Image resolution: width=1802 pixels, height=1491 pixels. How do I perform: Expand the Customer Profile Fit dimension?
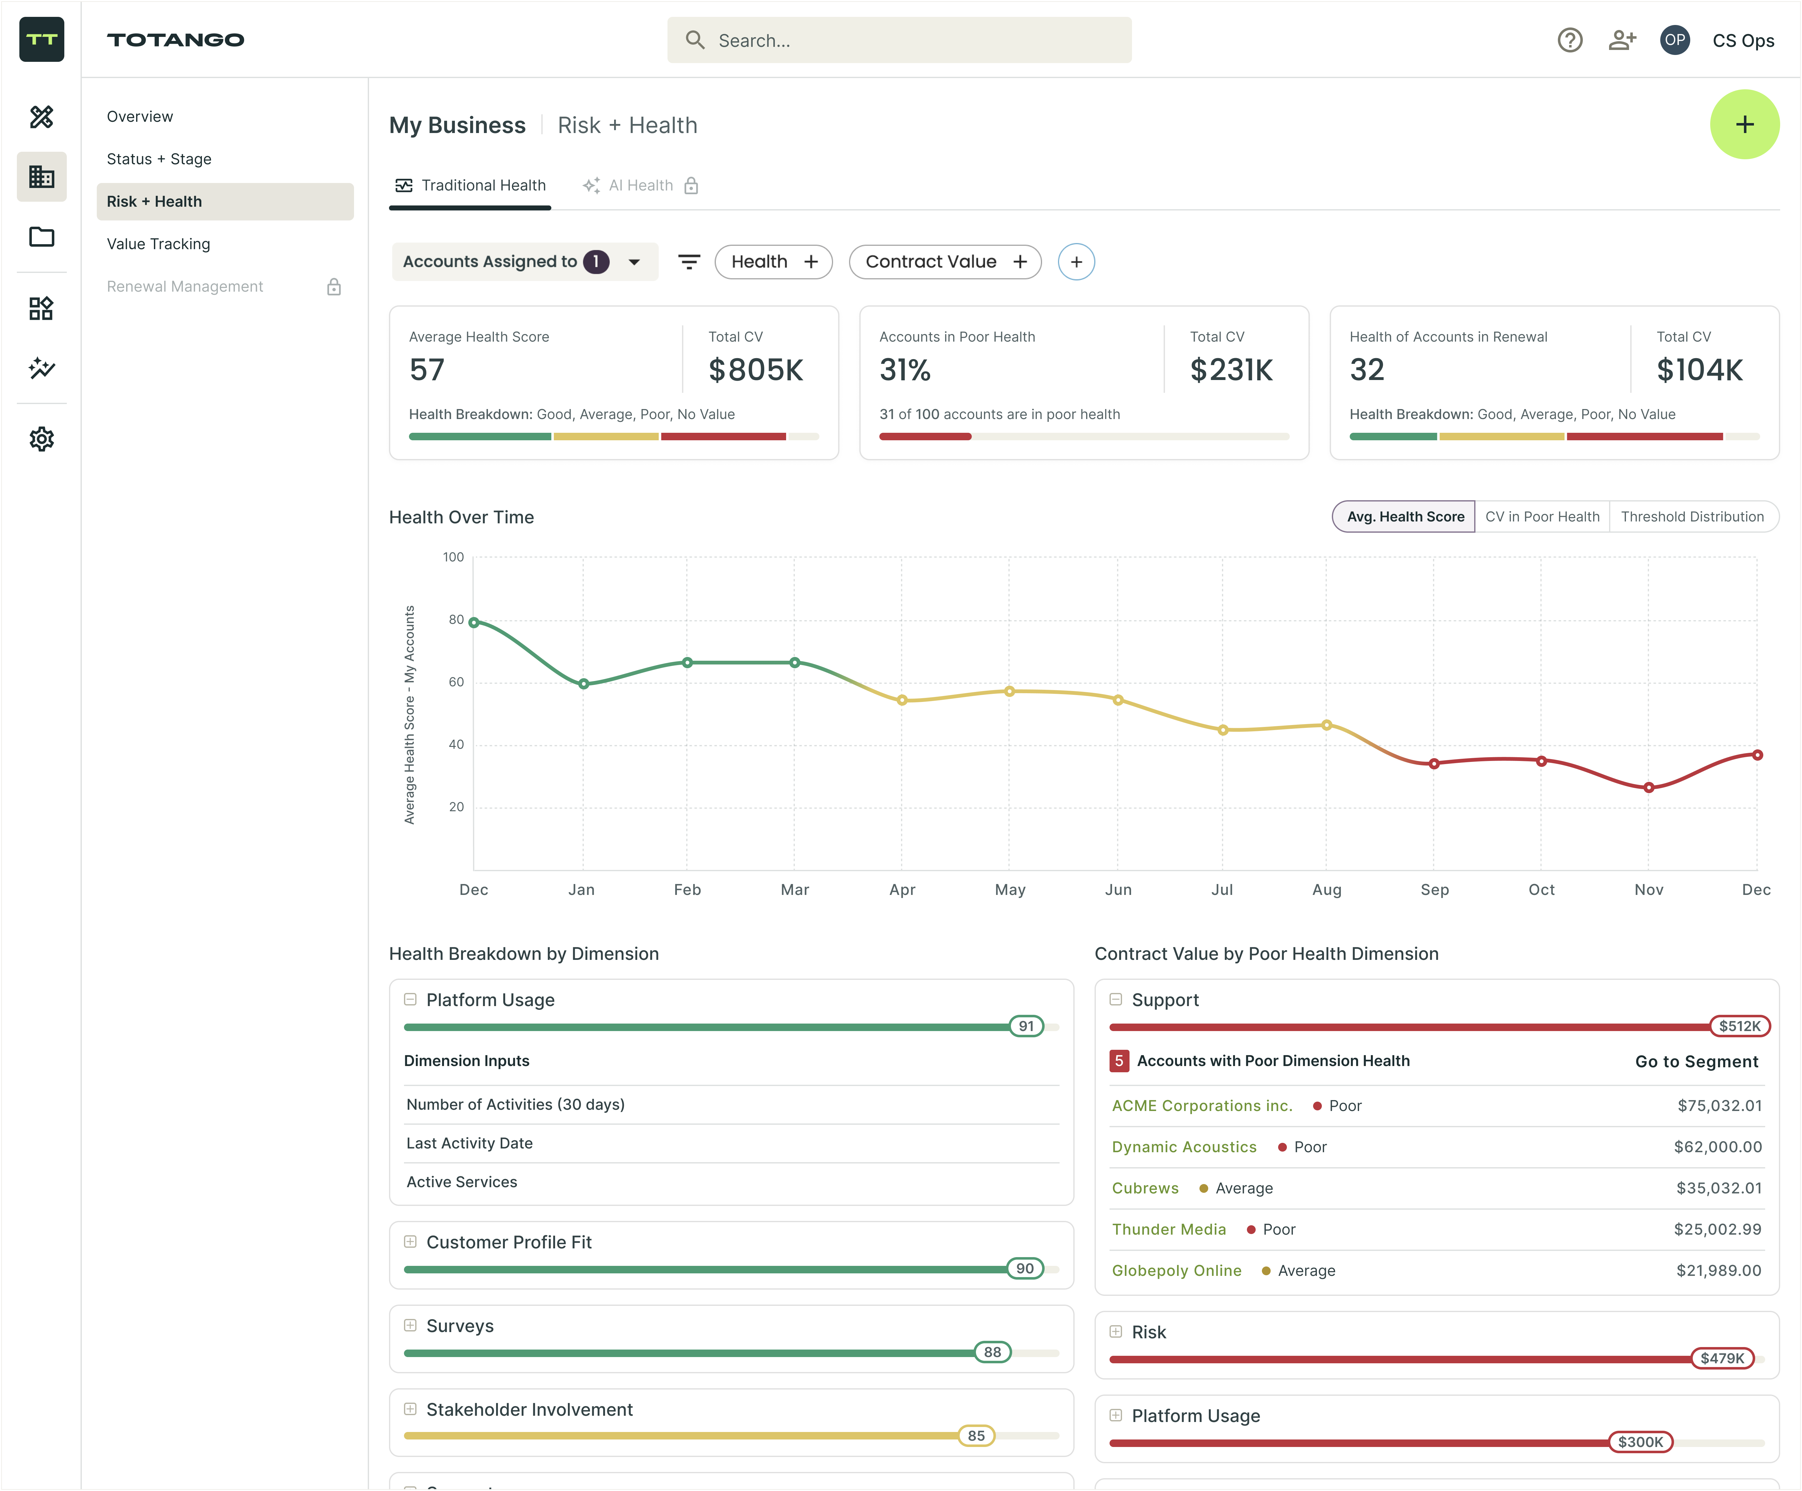[410, 1242]
